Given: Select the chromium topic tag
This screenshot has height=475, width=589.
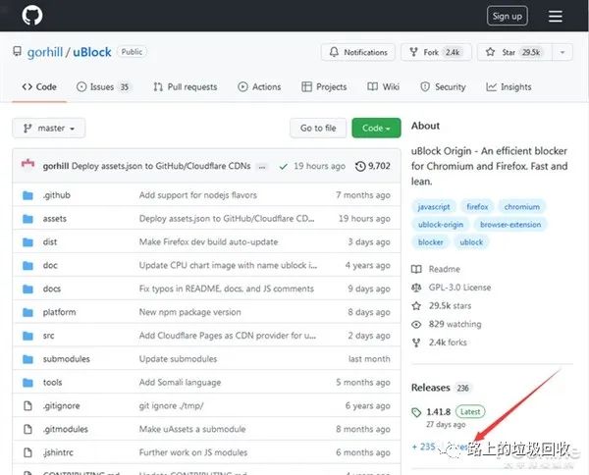Looking at the screenshot, I should point(522,207).
